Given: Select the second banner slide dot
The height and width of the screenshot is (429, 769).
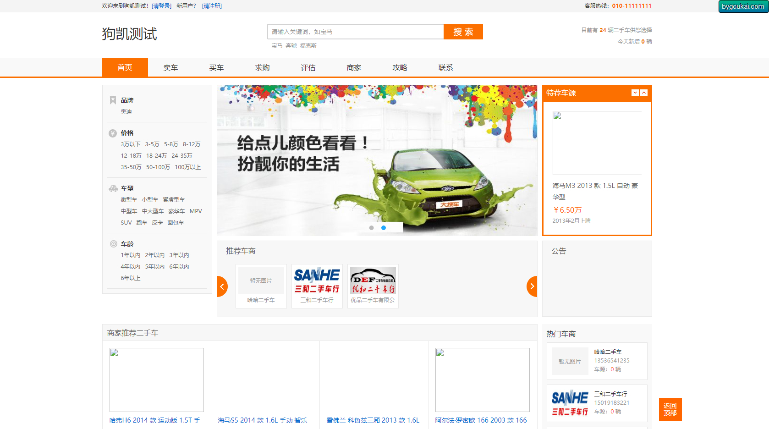Looking at the screenshot, I should (384, 228).
